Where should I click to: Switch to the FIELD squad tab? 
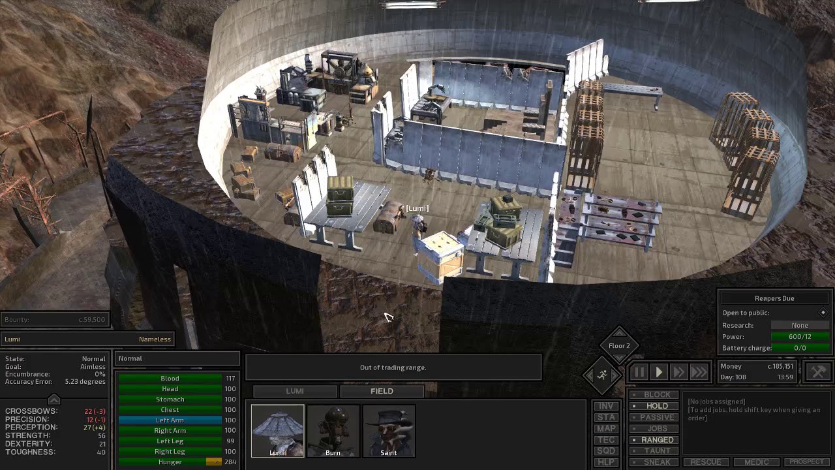pos(382,391)
